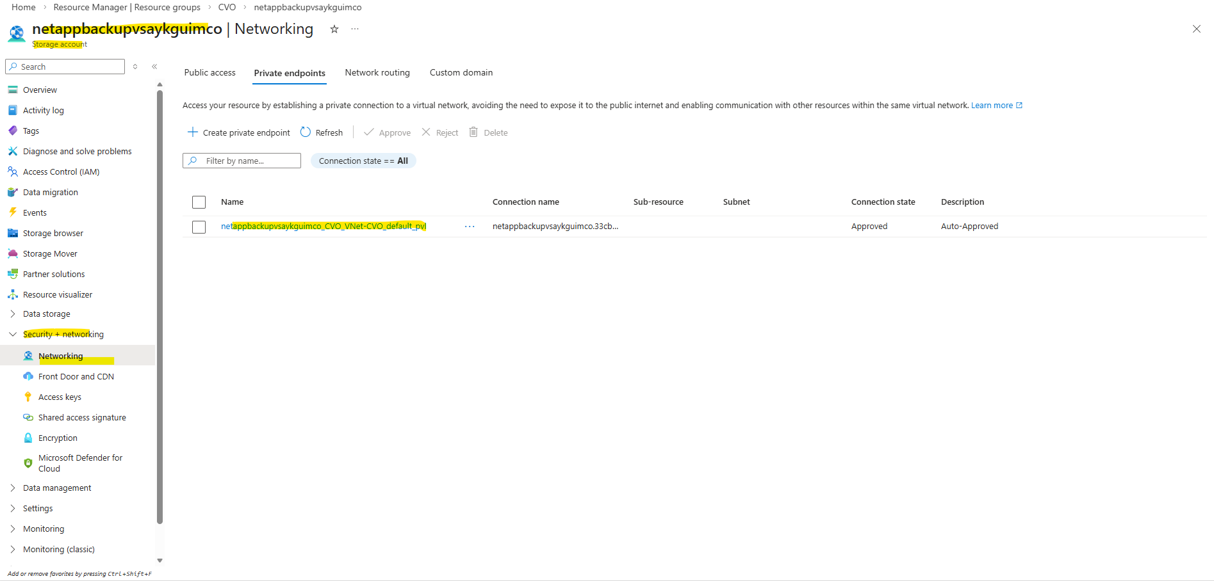The height and width of the screenshot is (581, 1214).
Task: Open the more options ellipsis beside title
Action: coord(355,29)
